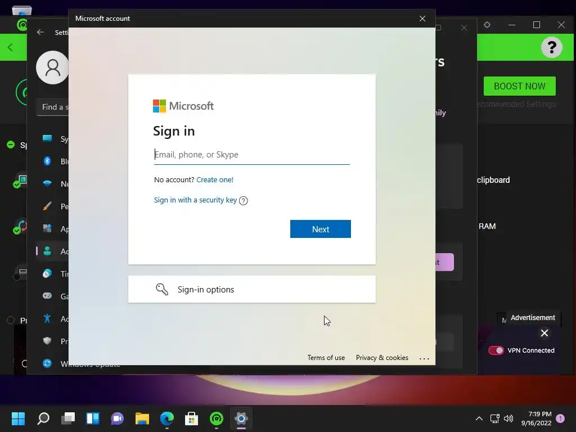This screenshot has height=432, width=576.
Task: Select the System icon in Settings sidebar
Action: point(47,138)
